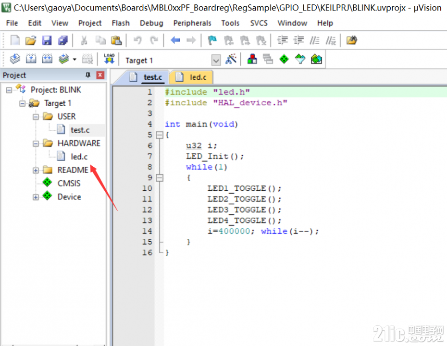Open the Manage Multi-Project Workspace icon
This screenshot has height=346, width=447.
click(x=268, y=59)
